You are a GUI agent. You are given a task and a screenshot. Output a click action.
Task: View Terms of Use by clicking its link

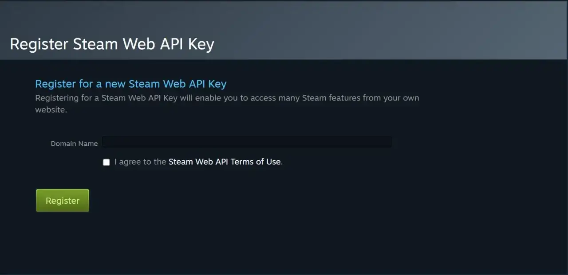225,162
